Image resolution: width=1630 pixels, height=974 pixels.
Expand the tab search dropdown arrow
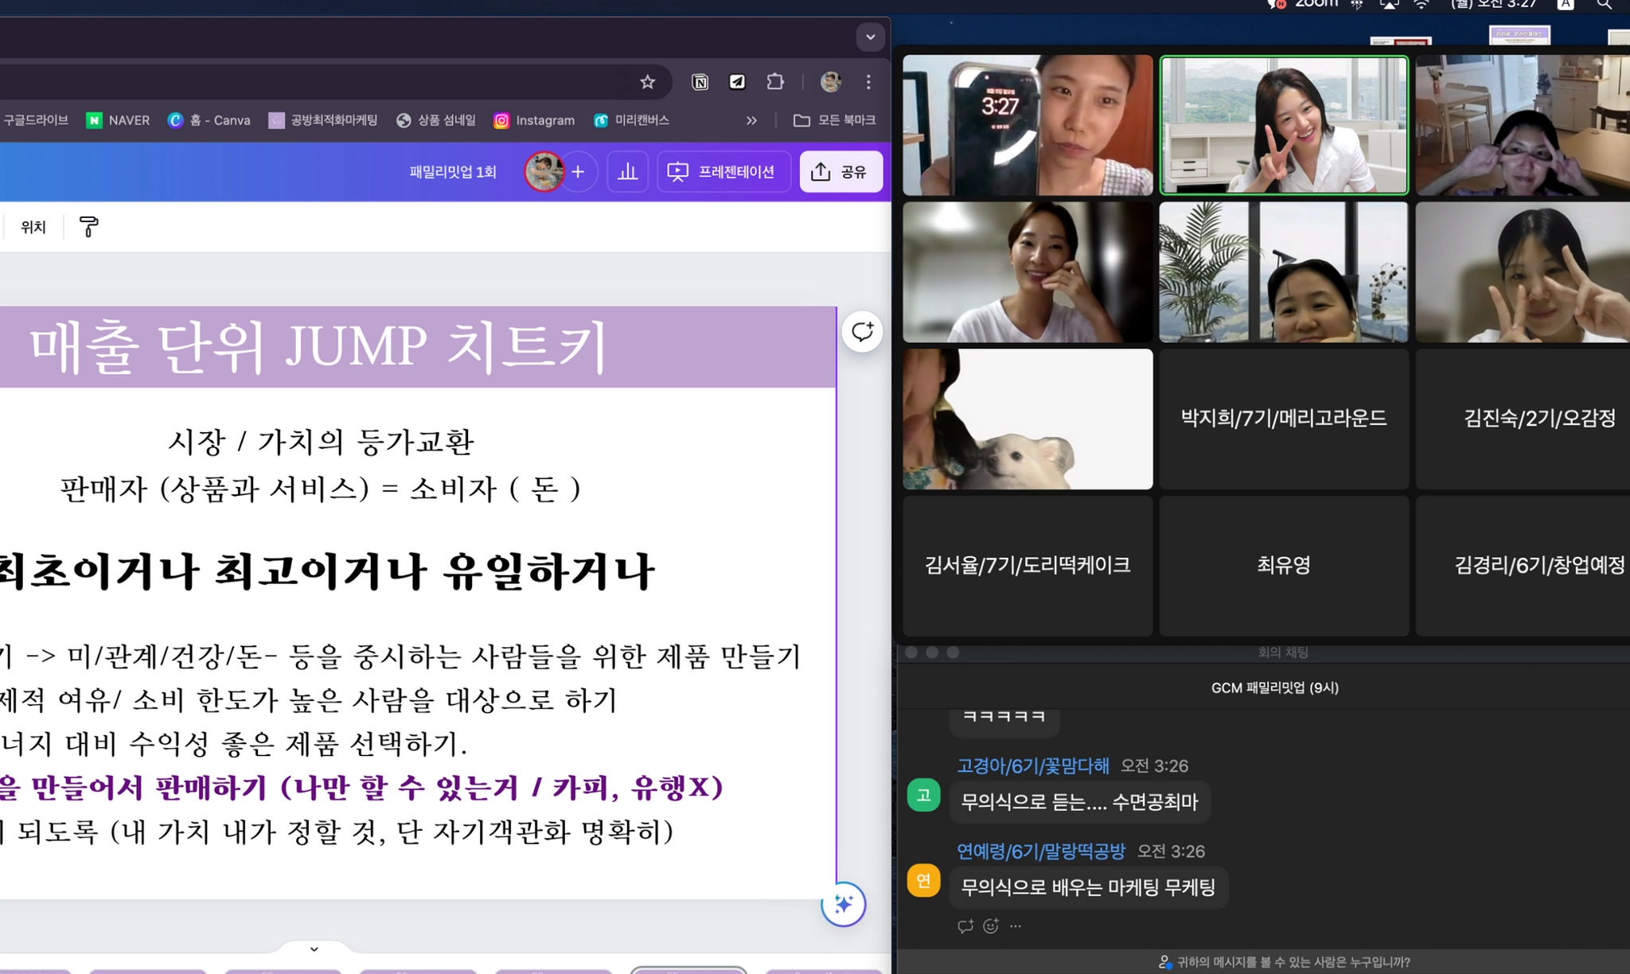870,37
